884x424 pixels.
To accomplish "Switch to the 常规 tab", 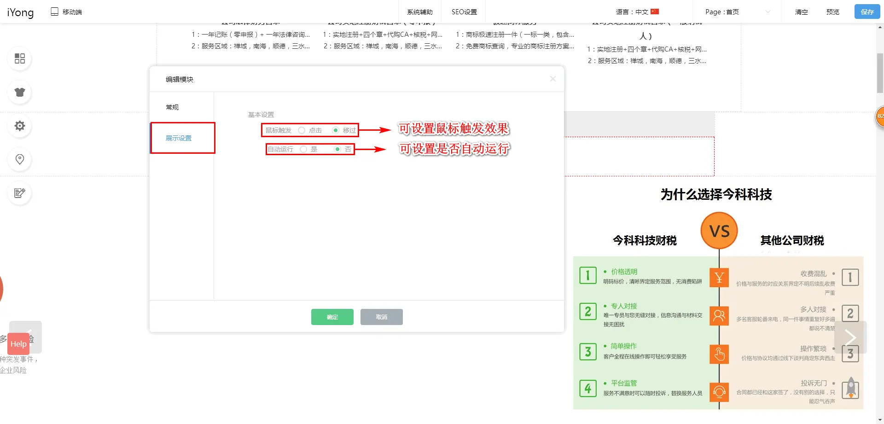I will (x=172, y=107).
